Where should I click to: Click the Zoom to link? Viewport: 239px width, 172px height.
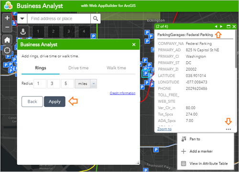click(164, 129)
